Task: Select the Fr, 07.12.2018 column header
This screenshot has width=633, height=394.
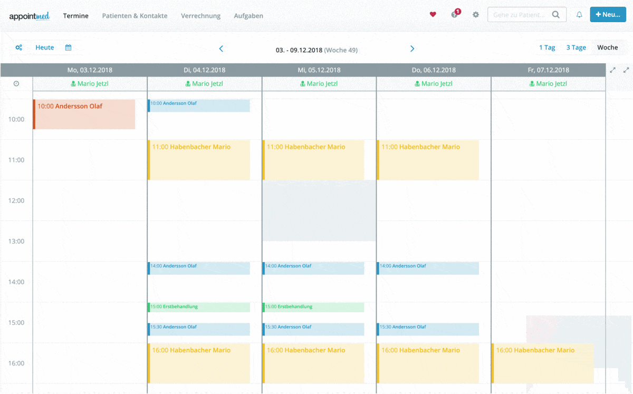Action: (x=549, y=70)
